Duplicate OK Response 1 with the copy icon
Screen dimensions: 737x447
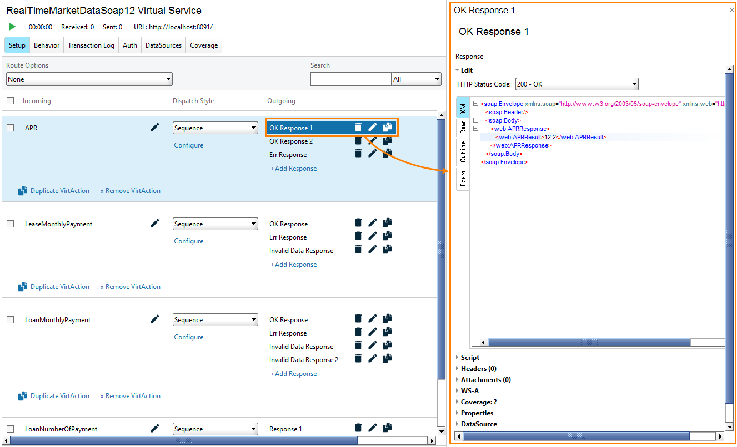387,127
